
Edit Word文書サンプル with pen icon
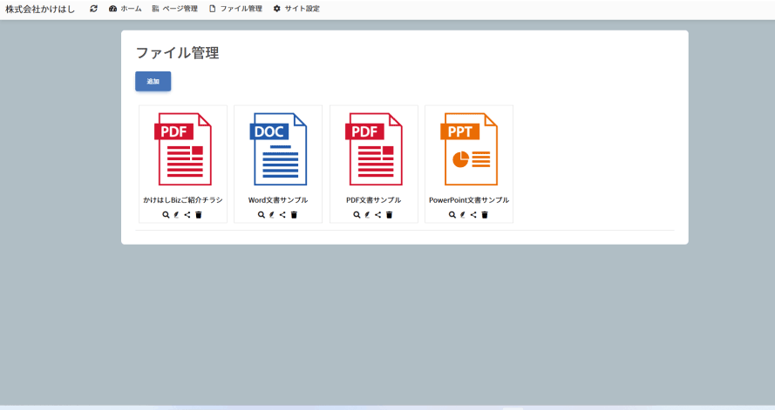pos(272,215)
